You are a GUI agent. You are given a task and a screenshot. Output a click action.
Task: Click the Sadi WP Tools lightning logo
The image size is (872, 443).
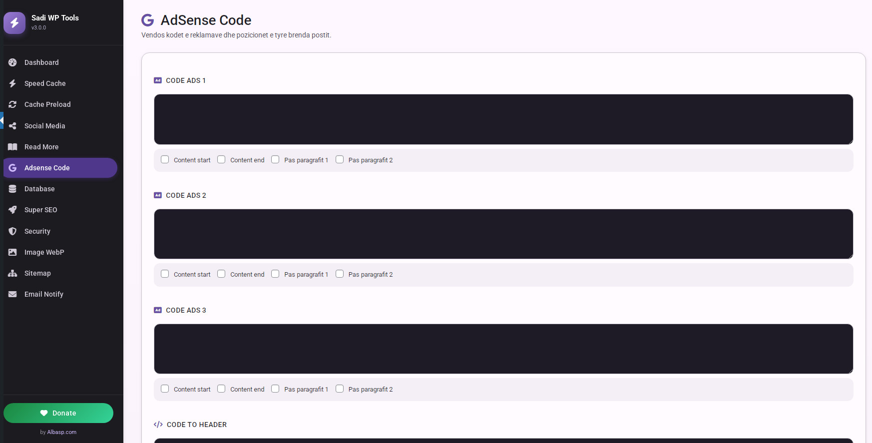(14, 22)
